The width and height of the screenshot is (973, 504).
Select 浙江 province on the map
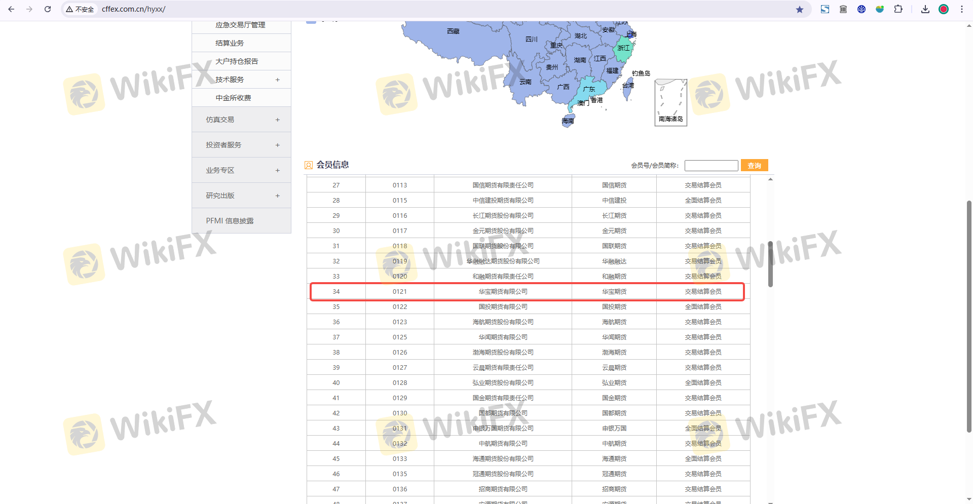623,48
